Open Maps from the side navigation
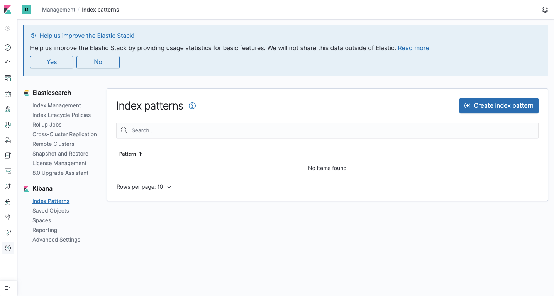The height and width of the screenshot is (296, 554). click(8, 109)
